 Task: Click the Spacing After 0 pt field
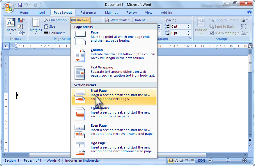178,33
